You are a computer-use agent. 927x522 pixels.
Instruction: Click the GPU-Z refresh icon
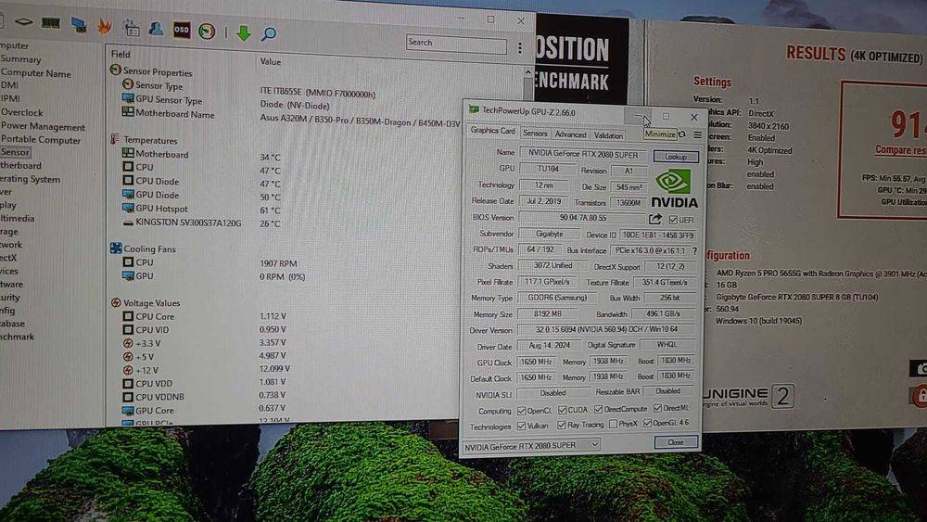tap(681, 134)
